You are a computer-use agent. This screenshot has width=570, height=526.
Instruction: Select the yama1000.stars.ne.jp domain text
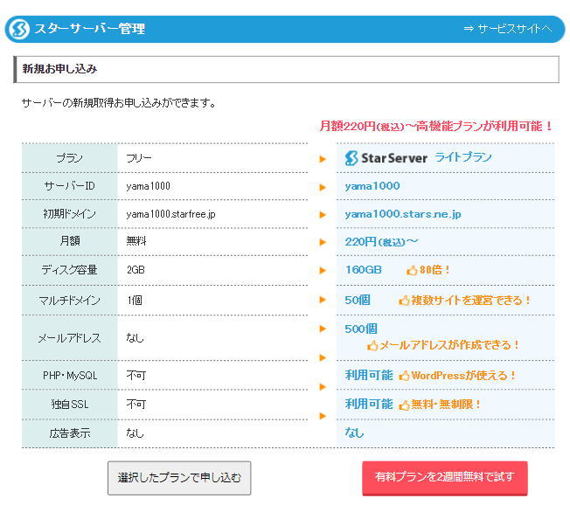tap(402, 214)
